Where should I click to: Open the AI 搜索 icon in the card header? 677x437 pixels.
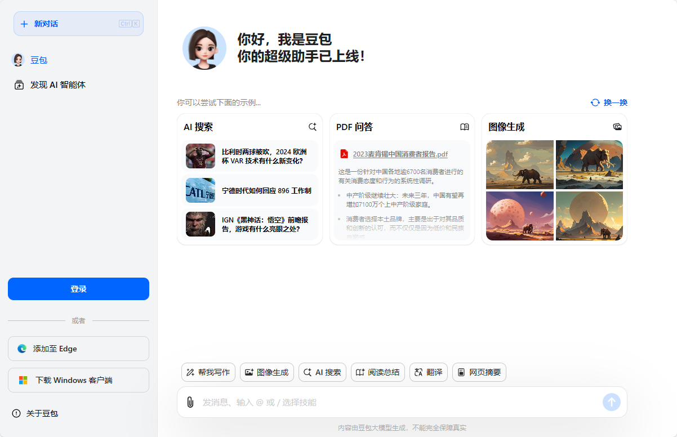click(313, 127)
